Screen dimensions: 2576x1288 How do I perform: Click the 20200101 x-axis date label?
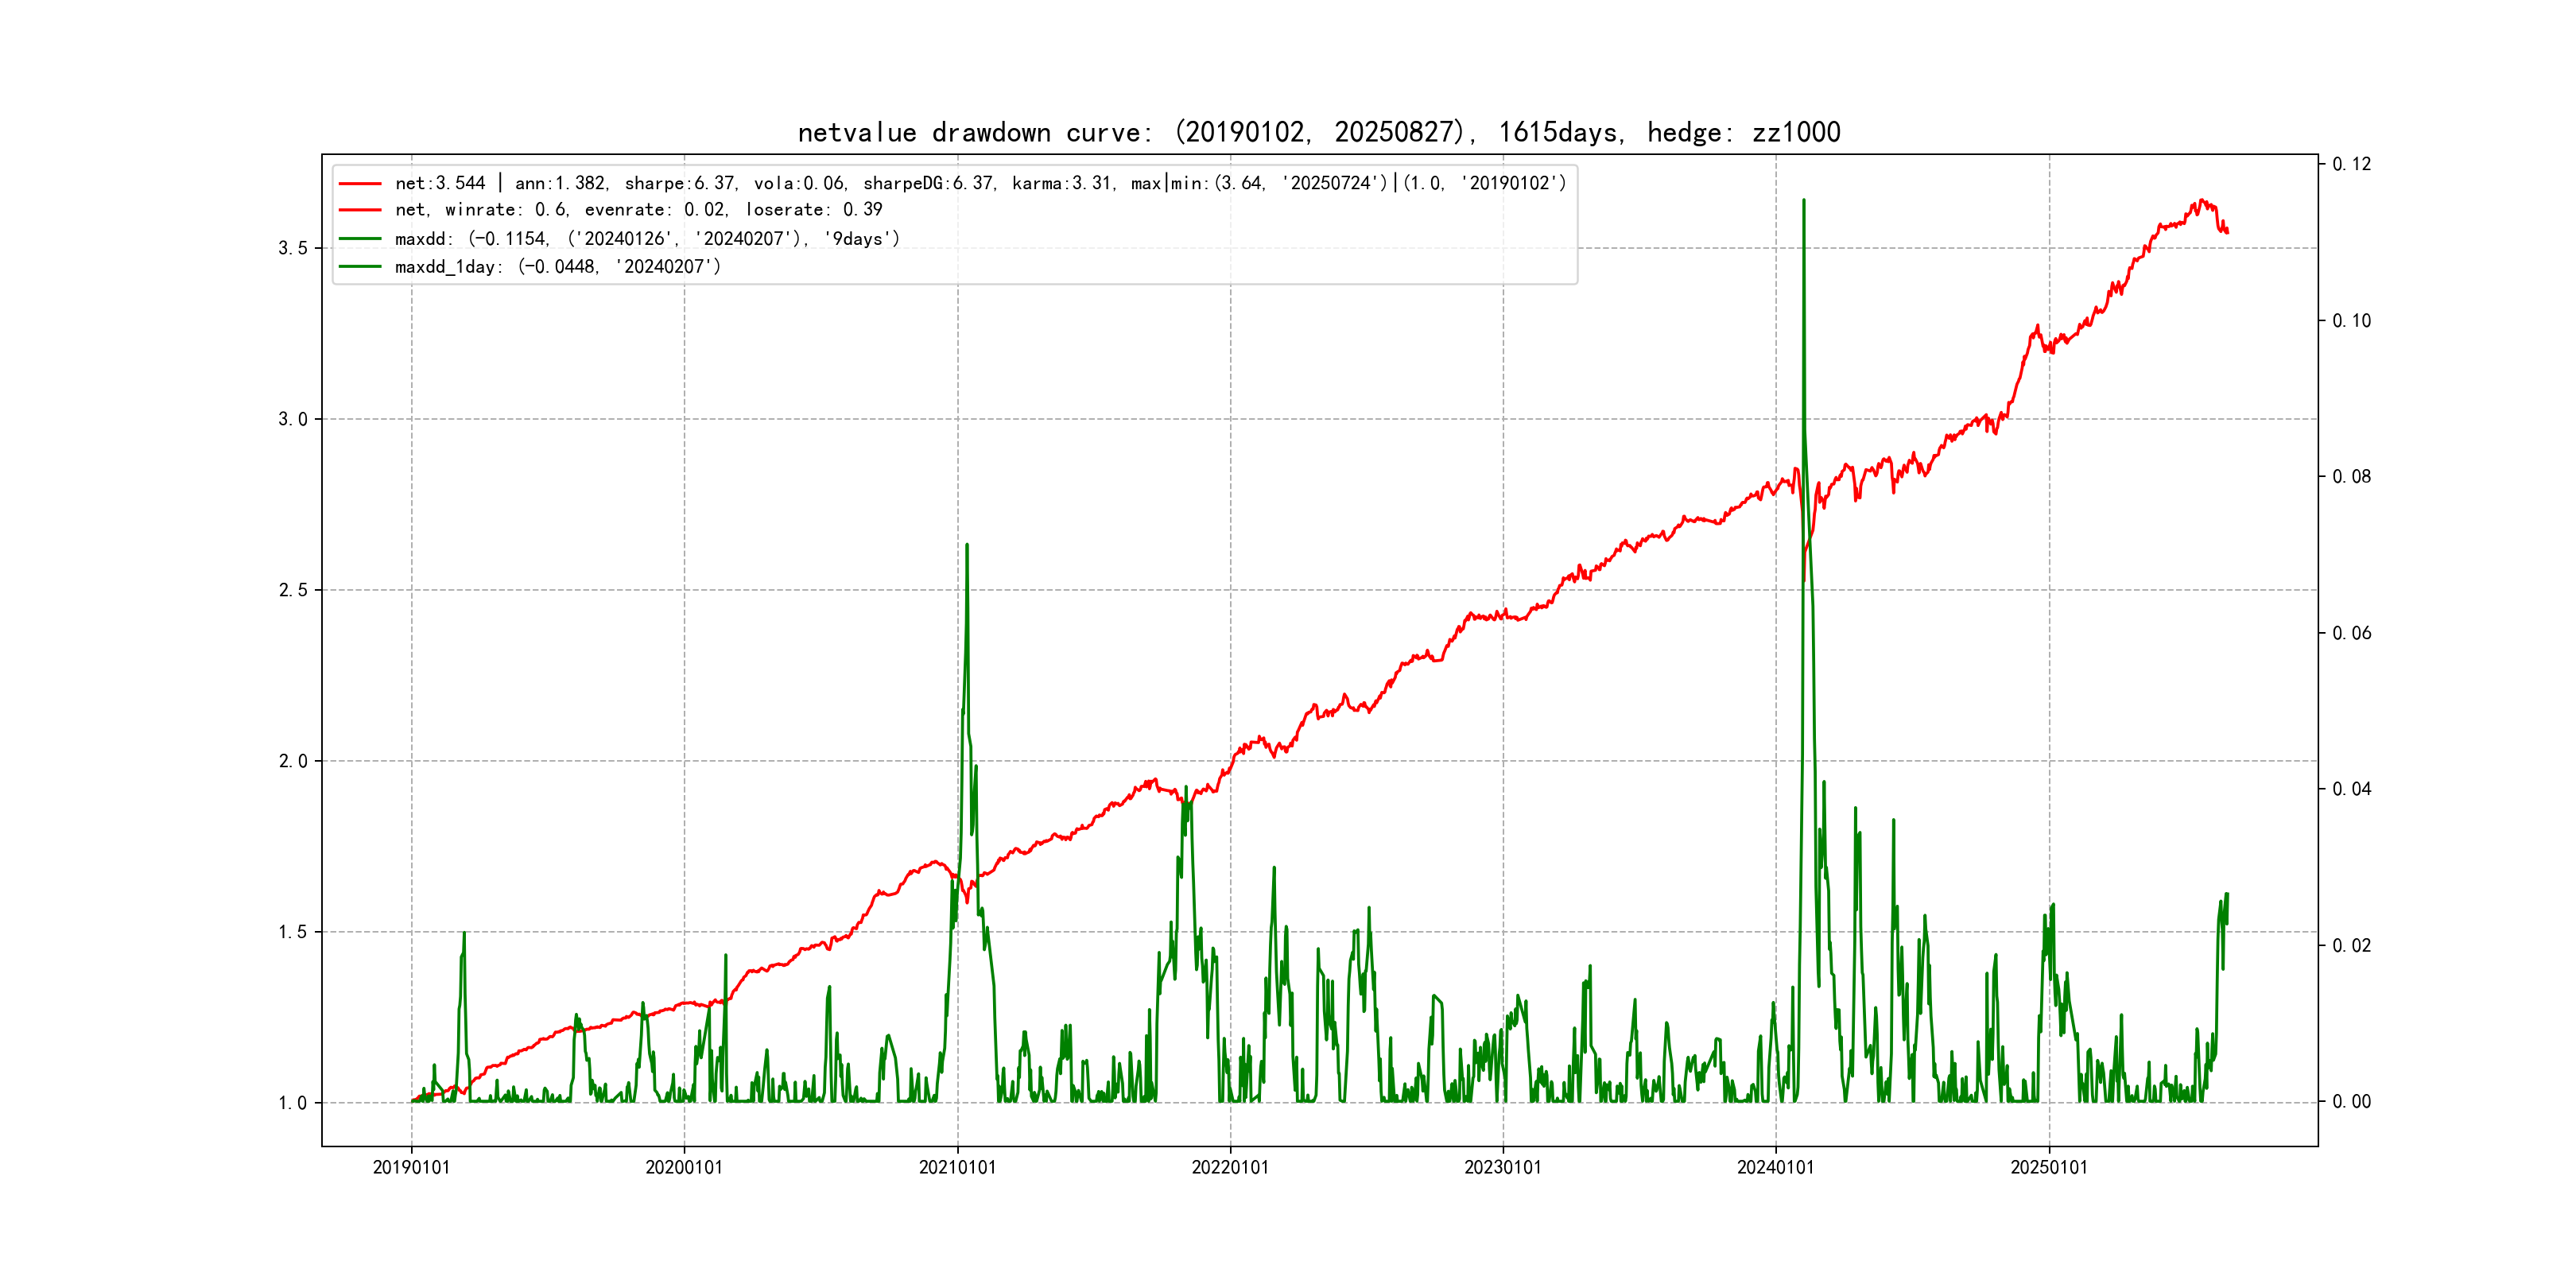click(684, 1168)
